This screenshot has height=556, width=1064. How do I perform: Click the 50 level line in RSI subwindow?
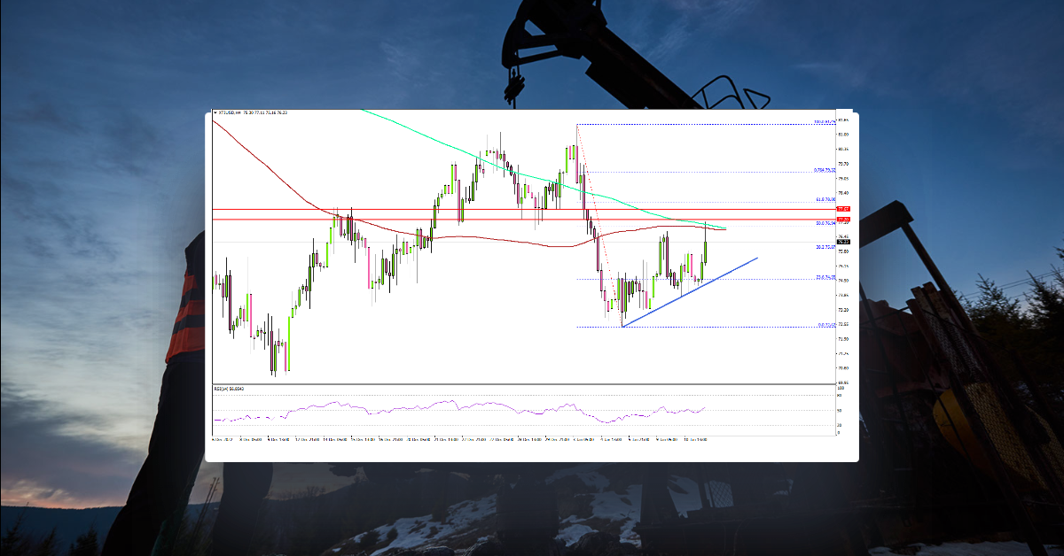click(532, 408)
